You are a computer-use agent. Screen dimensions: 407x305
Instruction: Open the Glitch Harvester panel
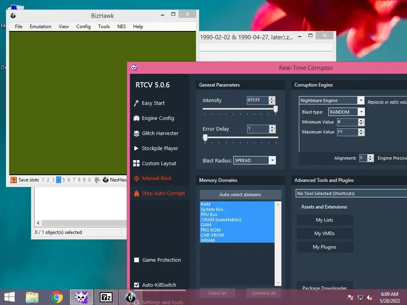[156, 133]
